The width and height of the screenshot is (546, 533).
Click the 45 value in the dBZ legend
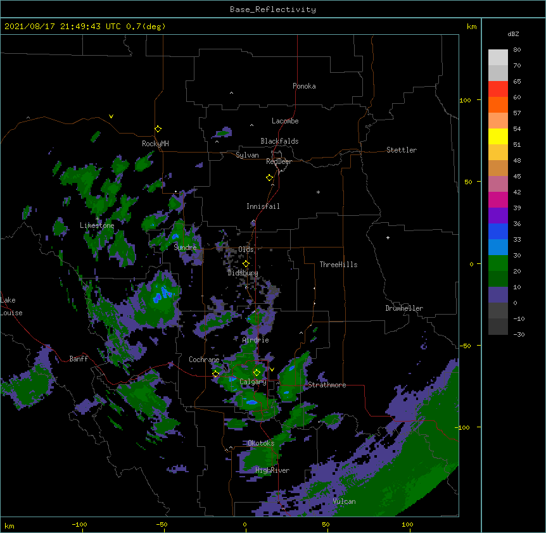tap(517, 177)
